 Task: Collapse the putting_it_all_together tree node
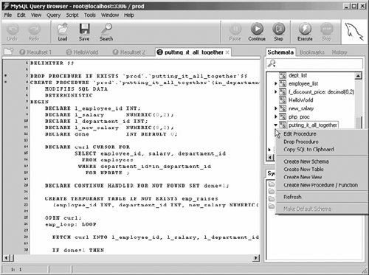(x=275, y=125)
